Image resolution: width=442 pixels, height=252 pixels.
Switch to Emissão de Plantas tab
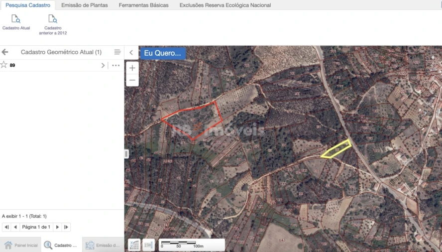tap(84, 5)
